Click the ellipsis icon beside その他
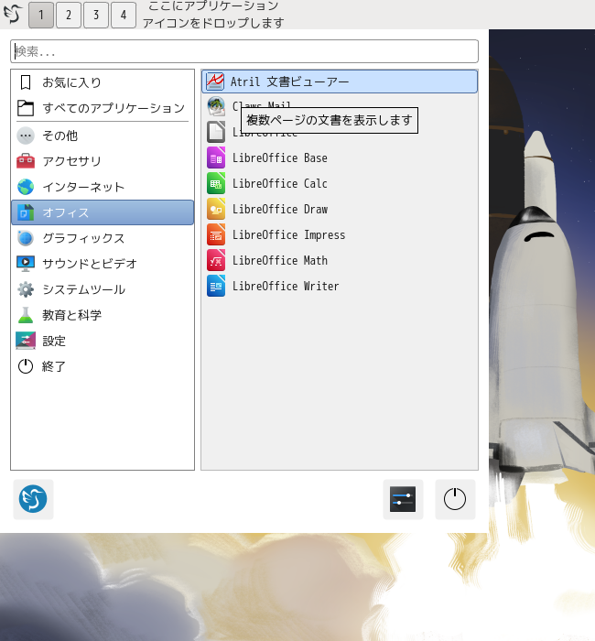The width and height of the screenshot is (595, 641). (x=26, y=136)
